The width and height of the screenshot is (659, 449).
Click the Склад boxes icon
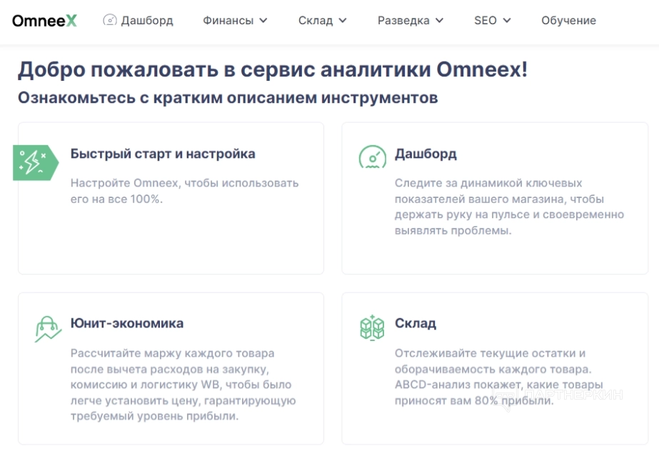373,327
